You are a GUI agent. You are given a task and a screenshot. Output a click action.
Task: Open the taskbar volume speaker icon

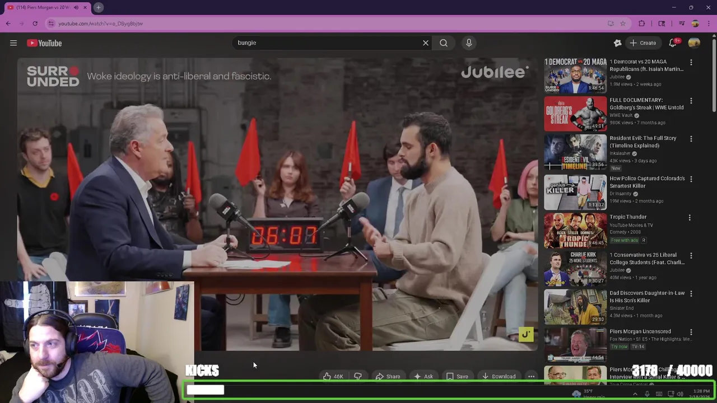pos(680,394)
